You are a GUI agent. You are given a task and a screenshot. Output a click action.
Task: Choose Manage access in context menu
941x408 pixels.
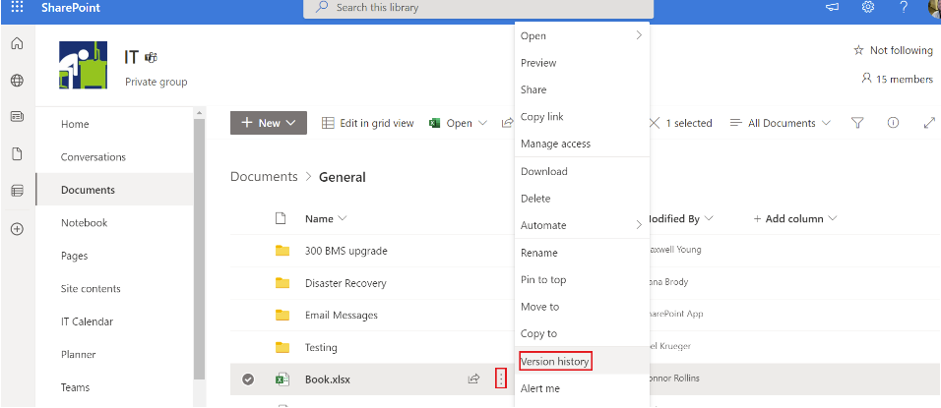pos(555,144)
